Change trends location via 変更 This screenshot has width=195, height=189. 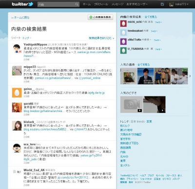point(149,121)
